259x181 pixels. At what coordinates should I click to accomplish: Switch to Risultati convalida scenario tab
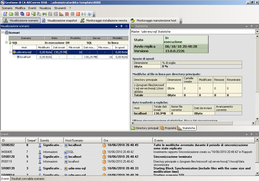(x=28, y=179)
